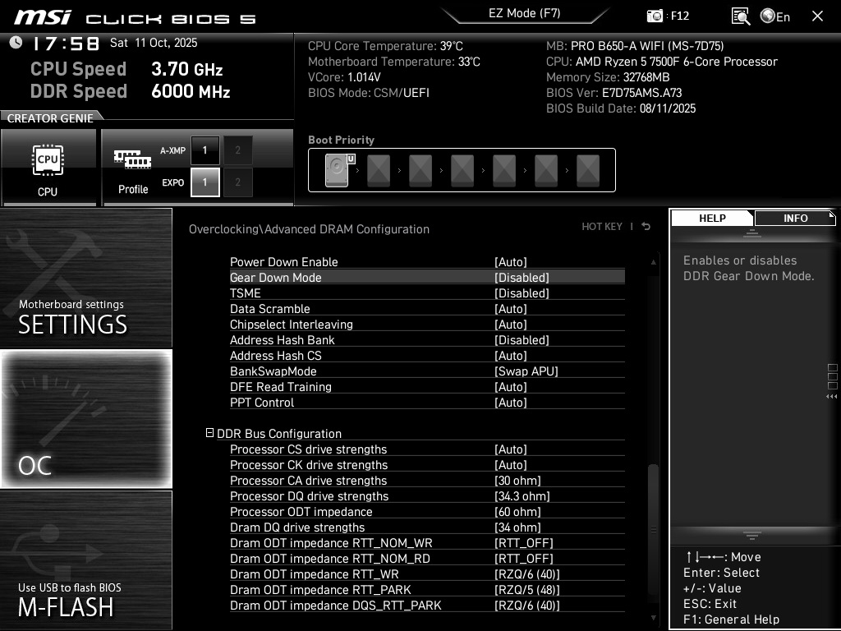This screenshot has width=841, height=631.
Task: Click the clock icon beside the time
Action: tap(16, 43)
